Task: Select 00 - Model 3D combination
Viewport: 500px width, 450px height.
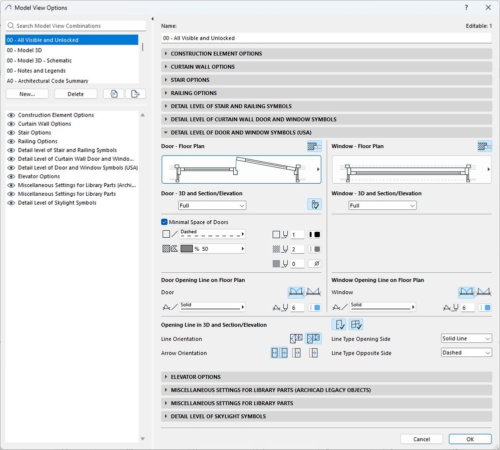Action: [25, 50]
